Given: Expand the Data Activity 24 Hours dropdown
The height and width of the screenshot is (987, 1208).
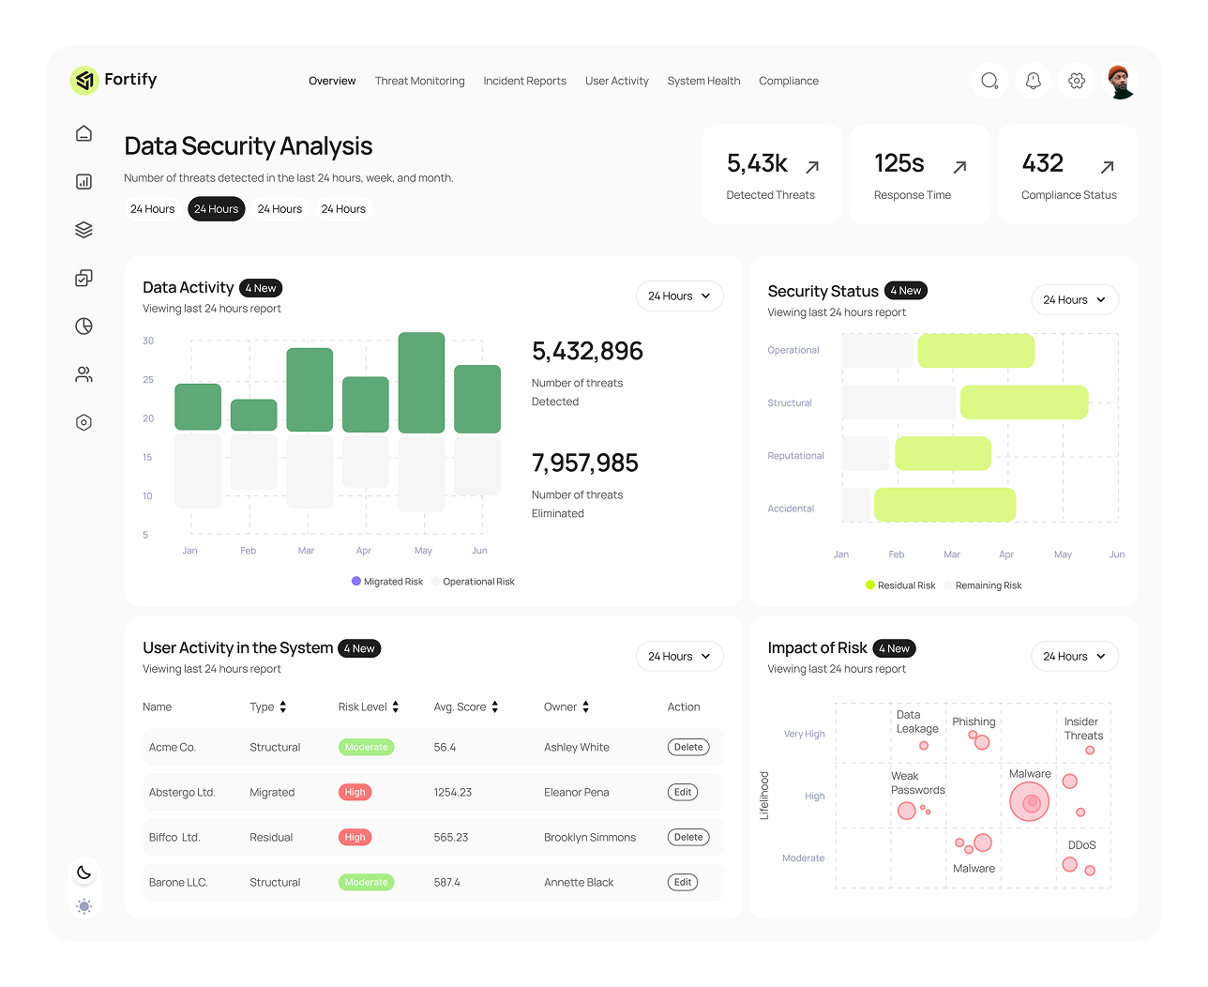Looking at the screenshot, I should [x=679, y=296].
